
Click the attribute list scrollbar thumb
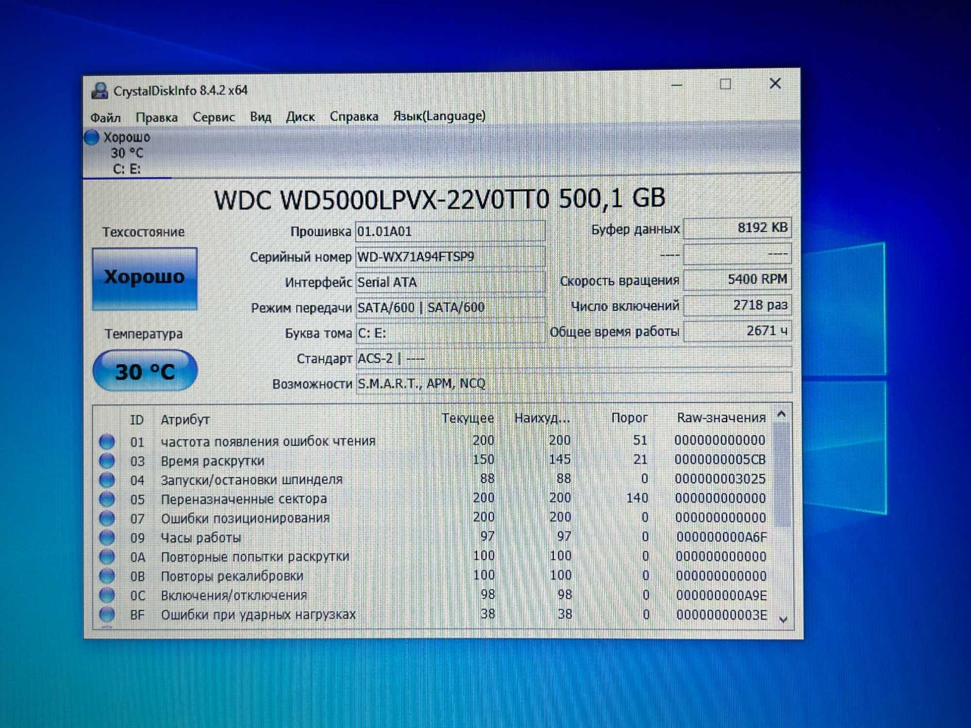[x=782, y=474]
